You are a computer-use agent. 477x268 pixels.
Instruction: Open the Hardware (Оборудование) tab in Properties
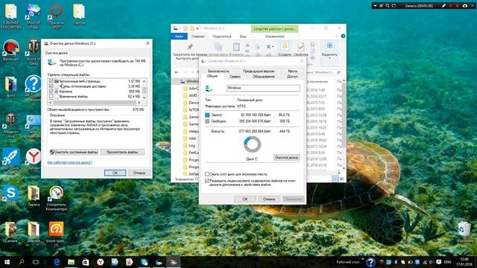pyautogui.click(x=263, y=77)
